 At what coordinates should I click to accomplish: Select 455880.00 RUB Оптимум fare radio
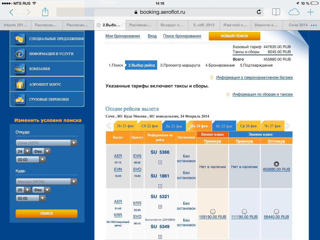[276, 164]
